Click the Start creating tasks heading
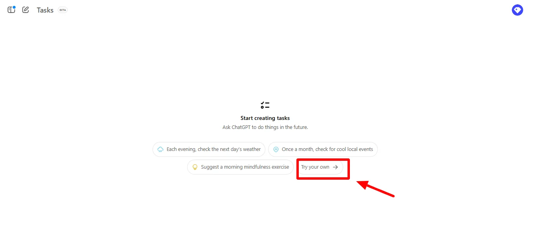The image size is (537, 252). click(265, 118)
